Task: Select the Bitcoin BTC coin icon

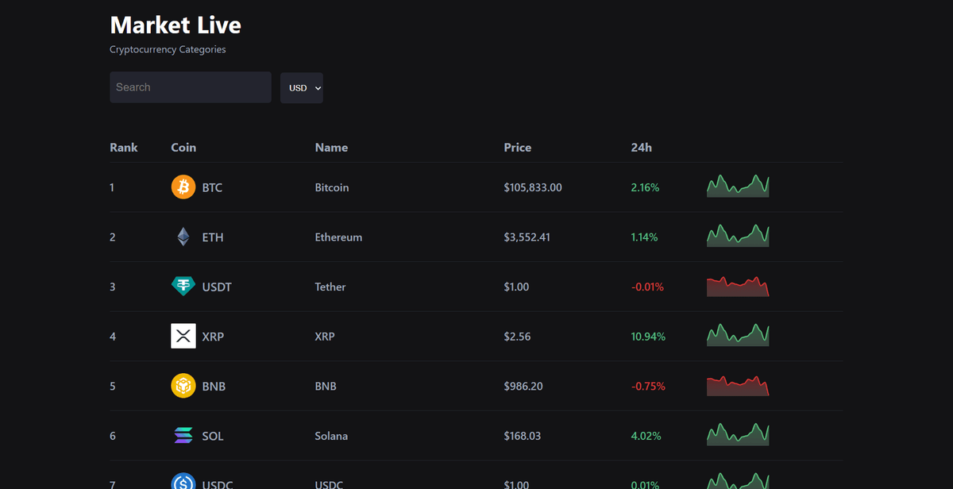Action: [x=183, y=187]
